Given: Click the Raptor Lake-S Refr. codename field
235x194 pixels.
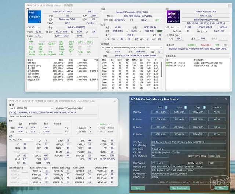Looking at the screenshot, I should (68, 19).
